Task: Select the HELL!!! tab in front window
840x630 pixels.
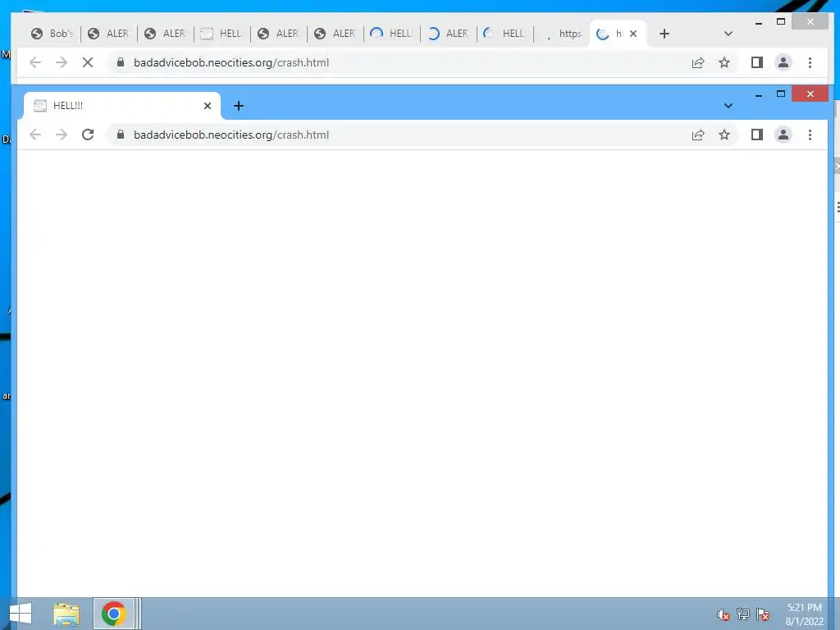Action: [x=121, y=106]
